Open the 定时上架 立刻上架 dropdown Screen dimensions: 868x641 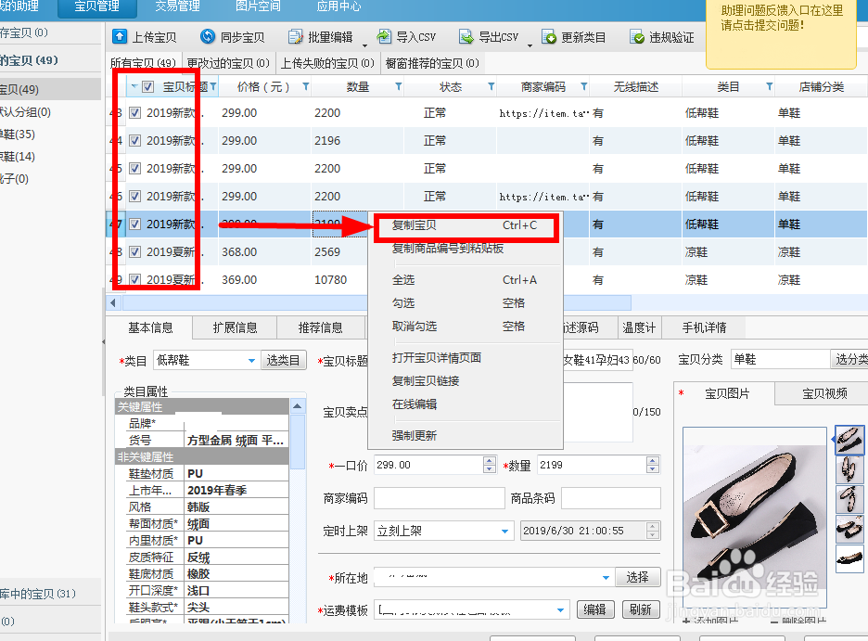443,531
